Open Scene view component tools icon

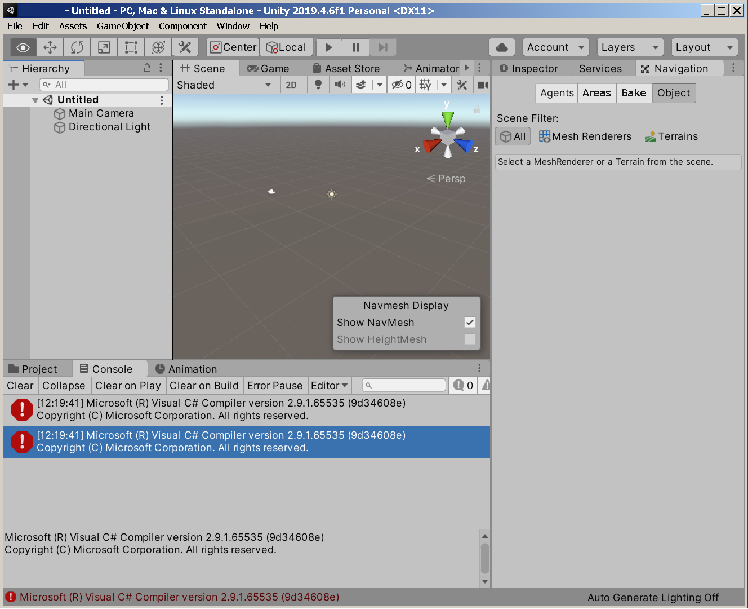pos(462,85)
